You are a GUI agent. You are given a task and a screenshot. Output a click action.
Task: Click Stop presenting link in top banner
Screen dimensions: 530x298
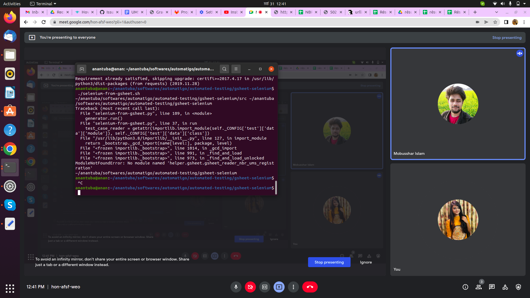click(507, 38)
